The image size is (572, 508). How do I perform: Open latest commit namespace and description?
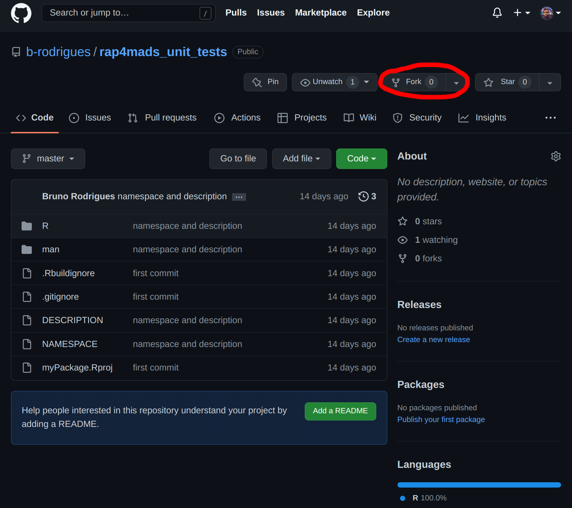(172, 196)
